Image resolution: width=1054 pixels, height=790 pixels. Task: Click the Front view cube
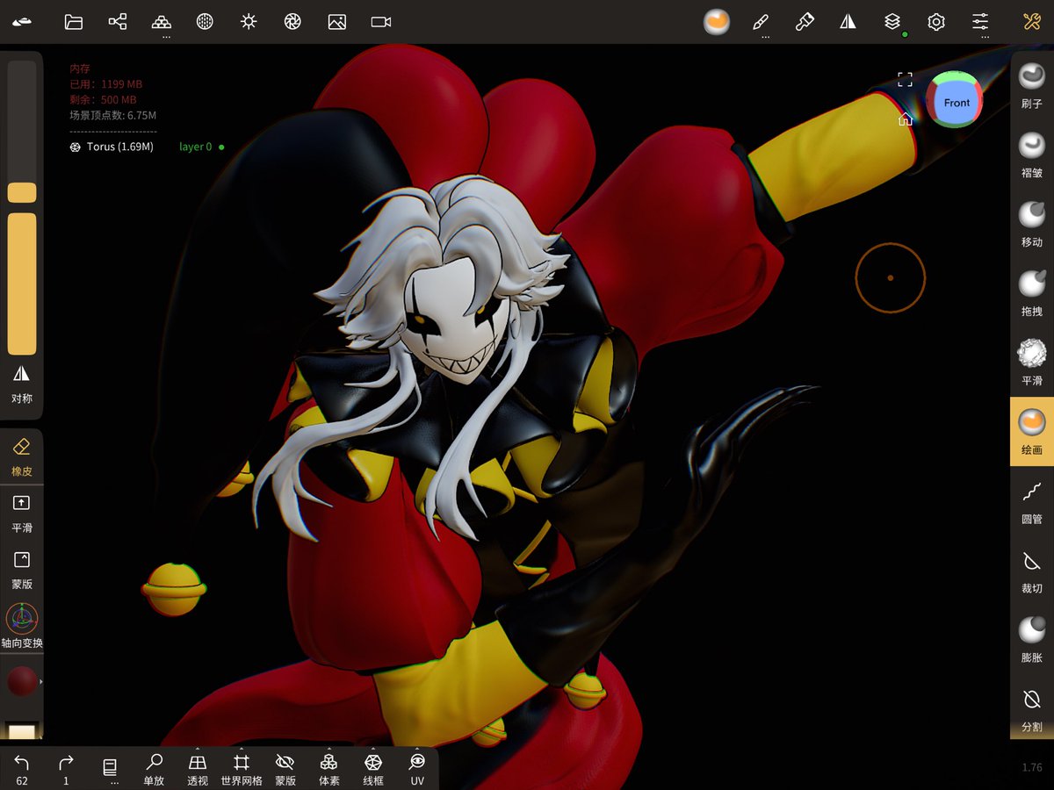pyautogui.click(x=956, y=102)
